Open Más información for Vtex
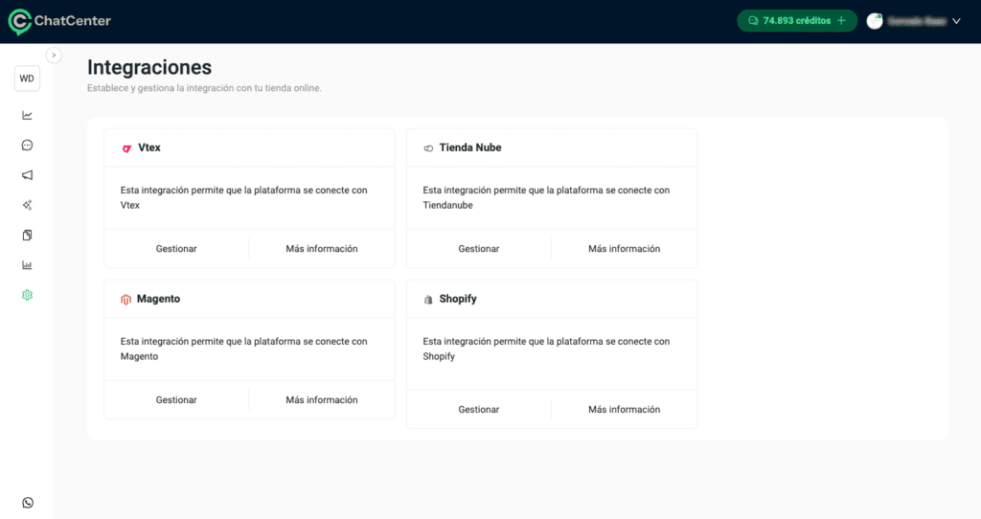The image size is (981, 519). click(x=322, y=249)
